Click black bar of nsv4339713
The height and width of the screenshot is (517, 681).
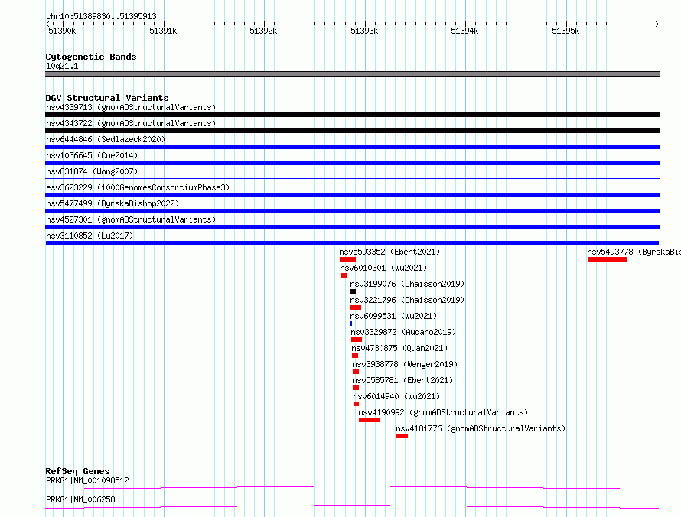pyautogui.click(x=352, y=115)
